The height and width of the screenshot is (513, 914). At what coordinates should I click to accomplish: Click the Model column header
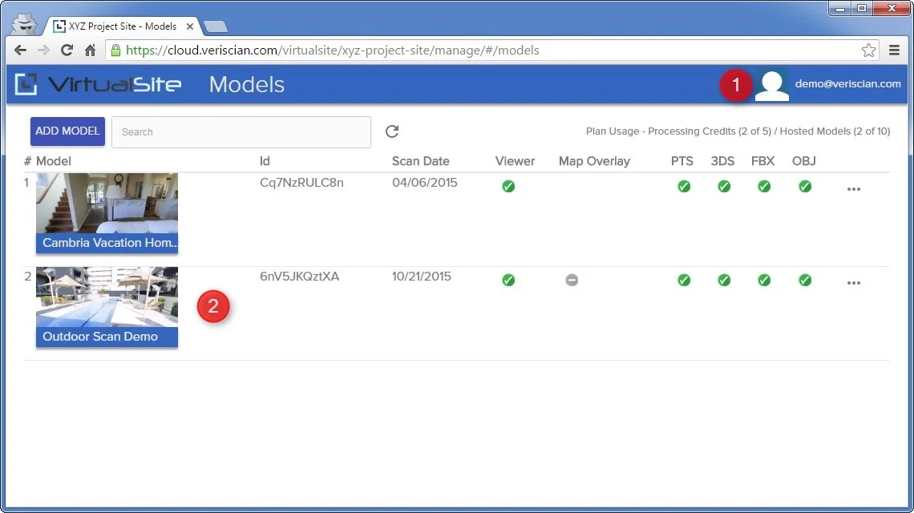53,161
